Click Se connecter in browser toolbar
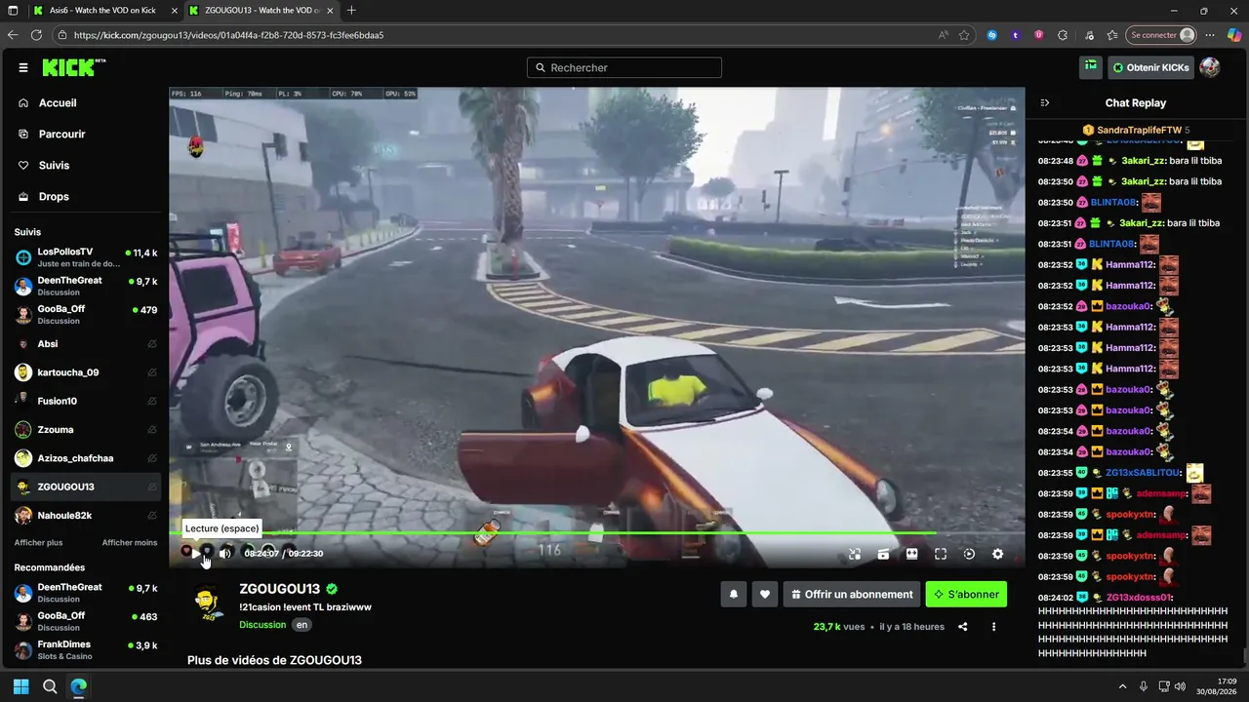Screen dimensions: 1249x702 pos(1162,35)
